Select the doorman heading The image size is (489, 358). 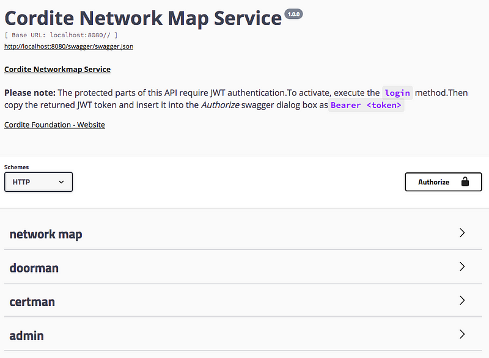coord(34,268)
